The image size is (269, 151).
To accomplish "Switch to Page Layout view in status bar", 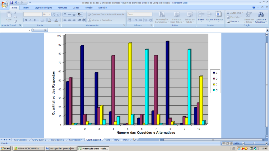I will (227, 143).
